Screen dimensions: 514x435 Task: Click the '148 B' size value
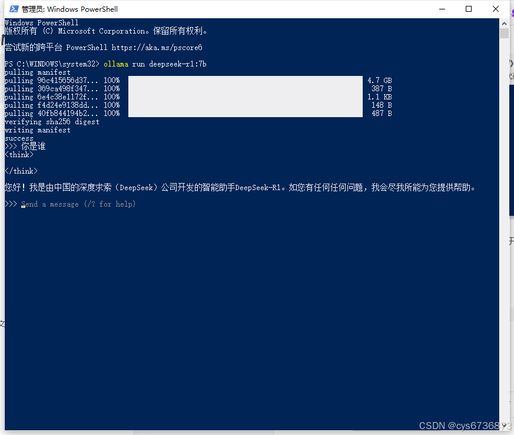(382, 105)
